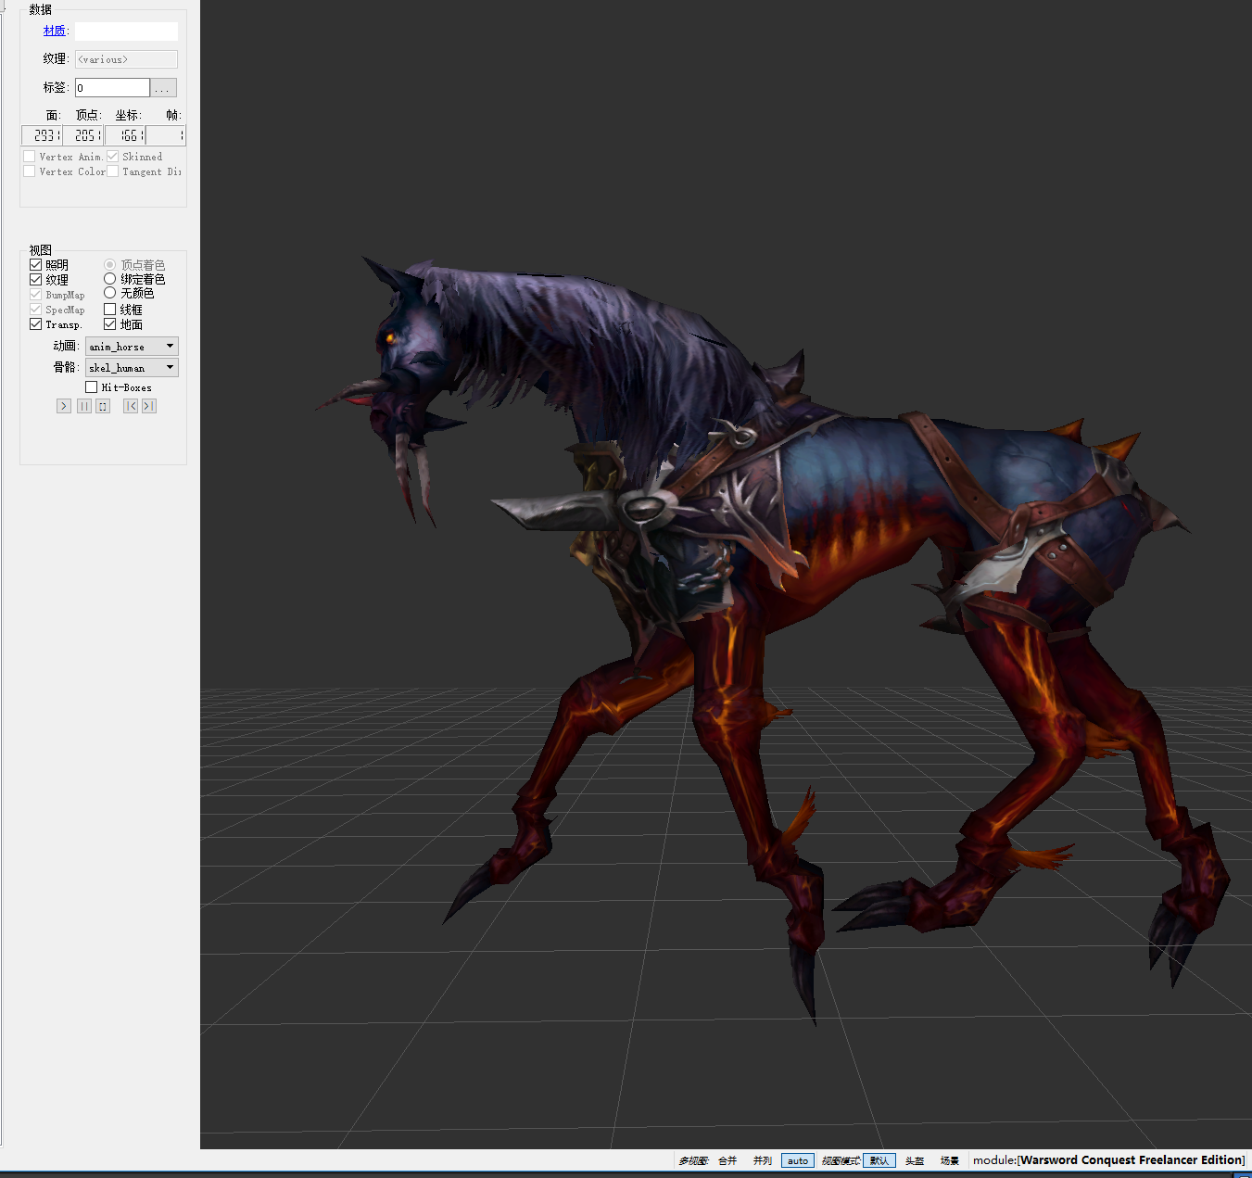Click the material name input field
Screen dimensions: 1252x1178
(126, 32)
